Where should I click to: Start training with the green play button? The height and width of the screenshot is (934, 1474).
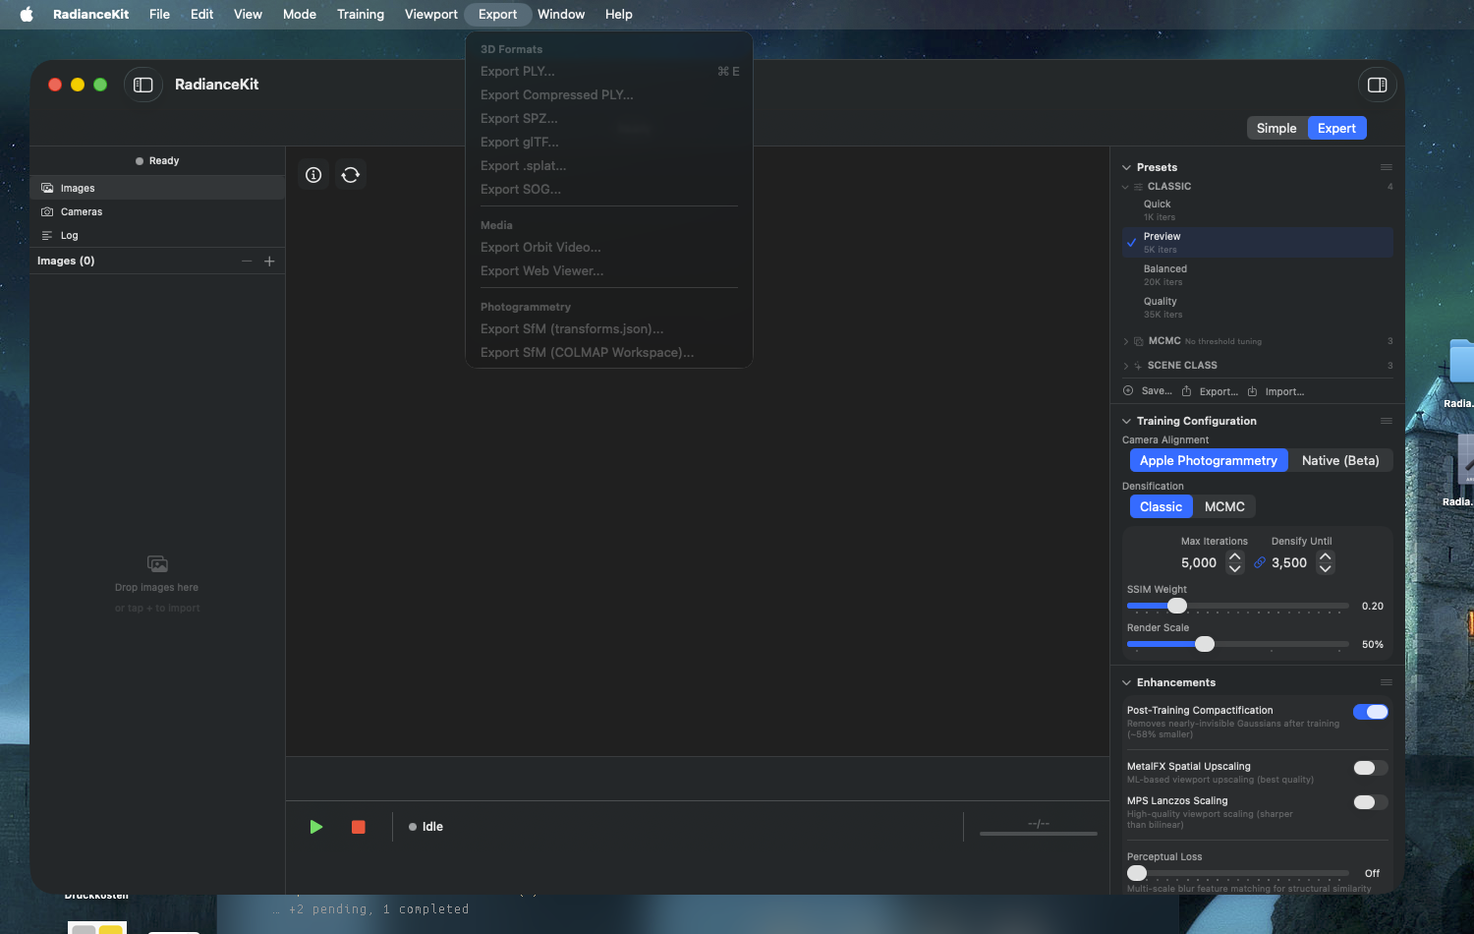pos(316,827)
